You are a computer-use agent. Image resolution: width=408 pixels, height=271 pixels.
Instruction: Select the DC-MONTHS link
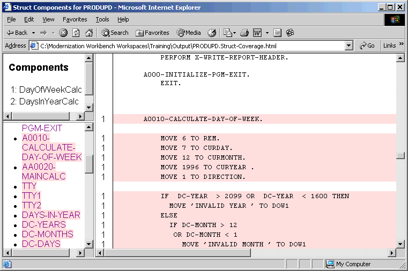click(x=47, y=235)
